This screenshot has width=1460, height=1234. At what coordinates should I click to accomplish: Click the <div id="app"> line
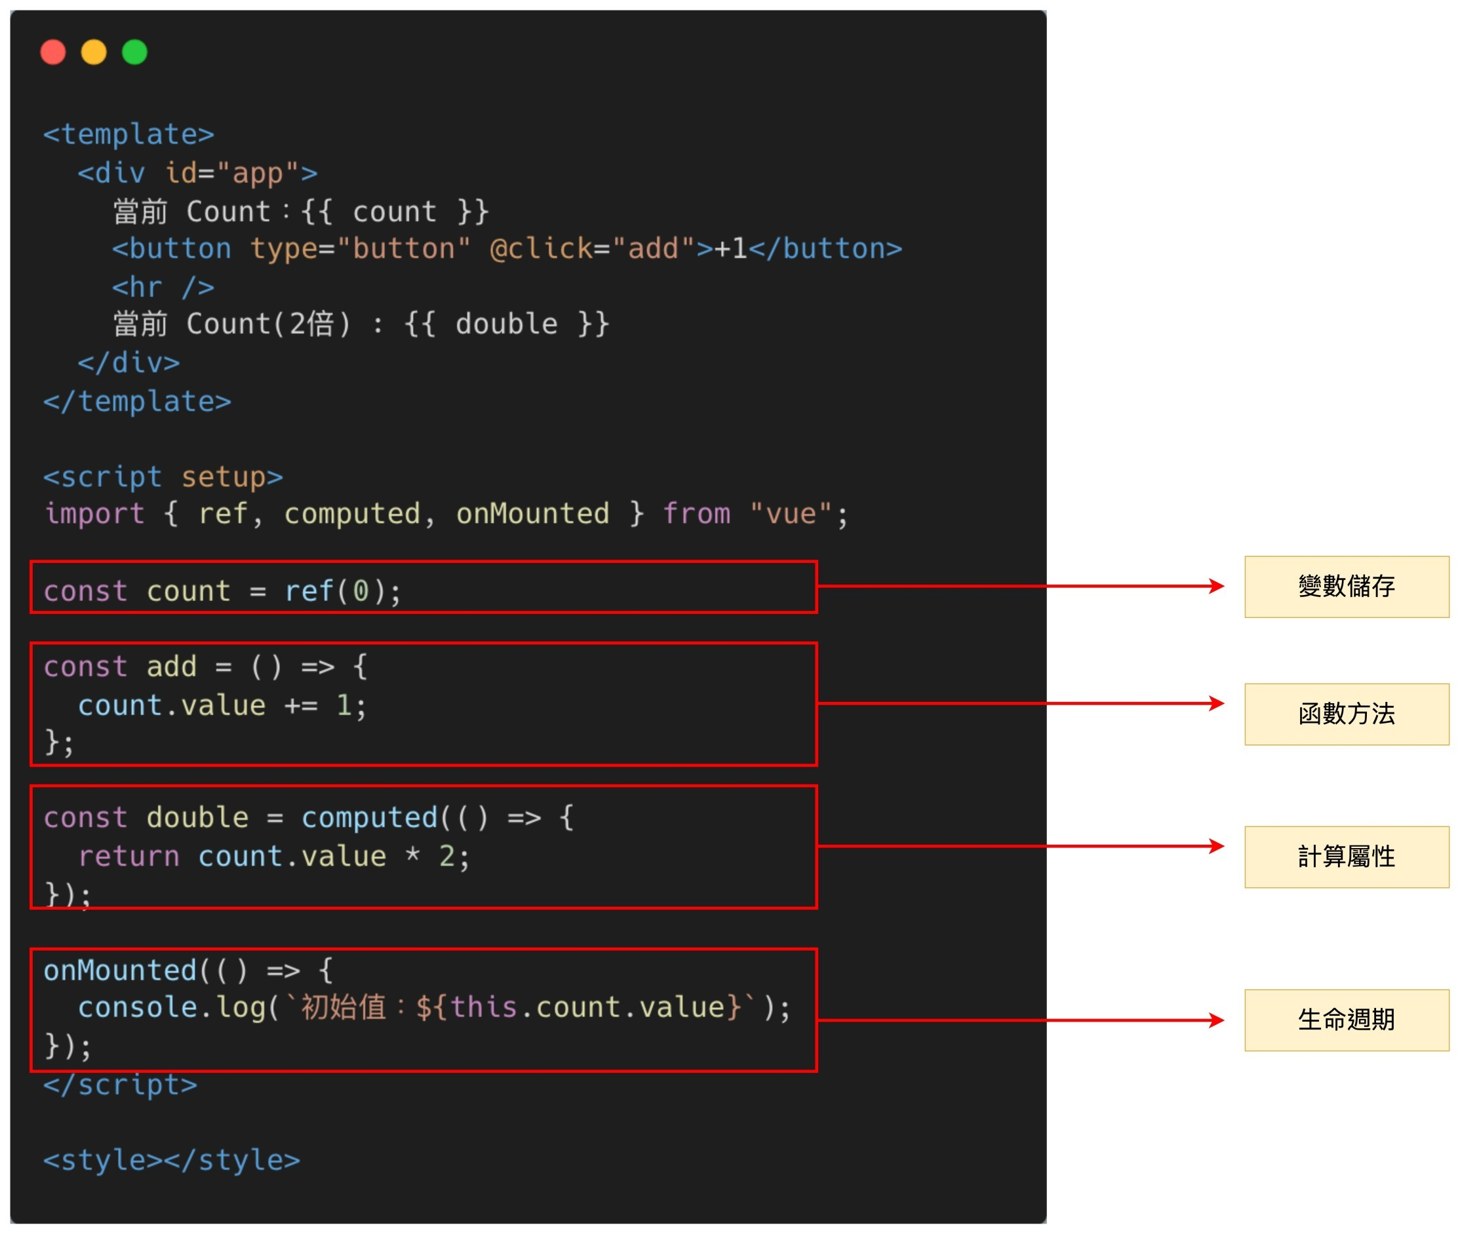[x=197, y=173]
